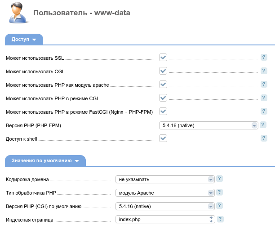Viewport: 275px width, 231px height.
Task: Uncheck Может использовать CGI checkbox
Action: click(x=163, y=71)
